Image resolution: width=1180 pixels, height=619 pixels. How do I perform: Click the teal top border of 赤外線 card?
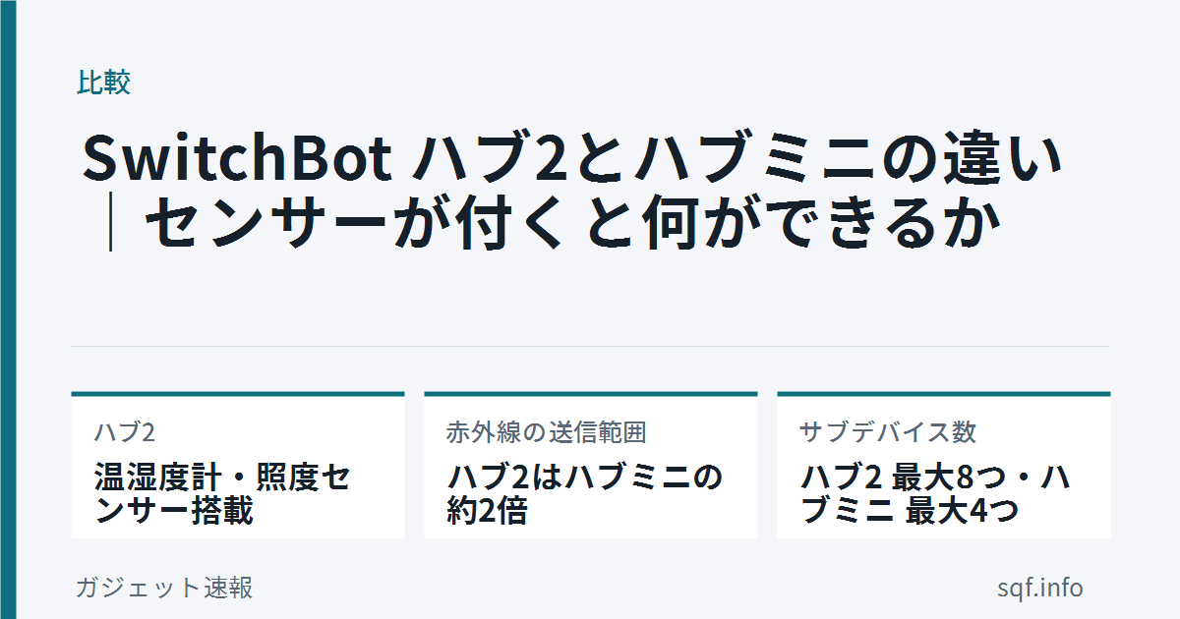coord(591,394)
